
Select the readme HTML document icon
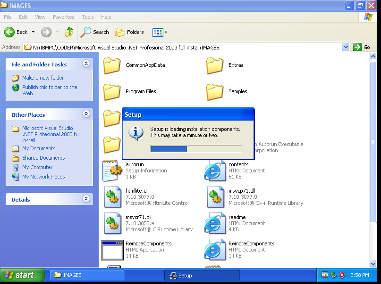pos(215,223)
